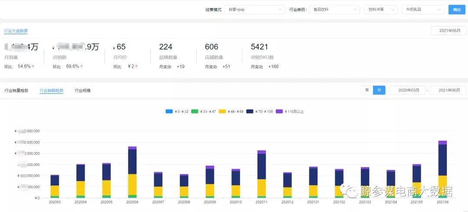Open the 经营模式 dropdown showing 自营+pop
Viewport: 468px width, 212px height.
(254, 10)
